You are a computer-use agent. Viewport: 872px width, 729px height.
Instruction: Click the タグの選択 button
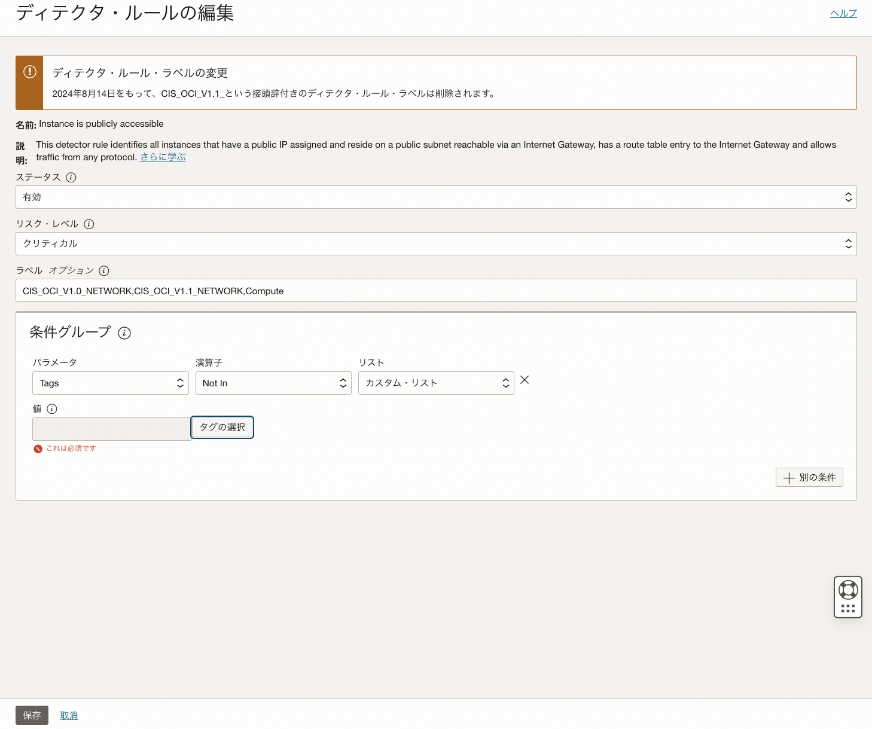pyautogui.click(x=222, y=427)
